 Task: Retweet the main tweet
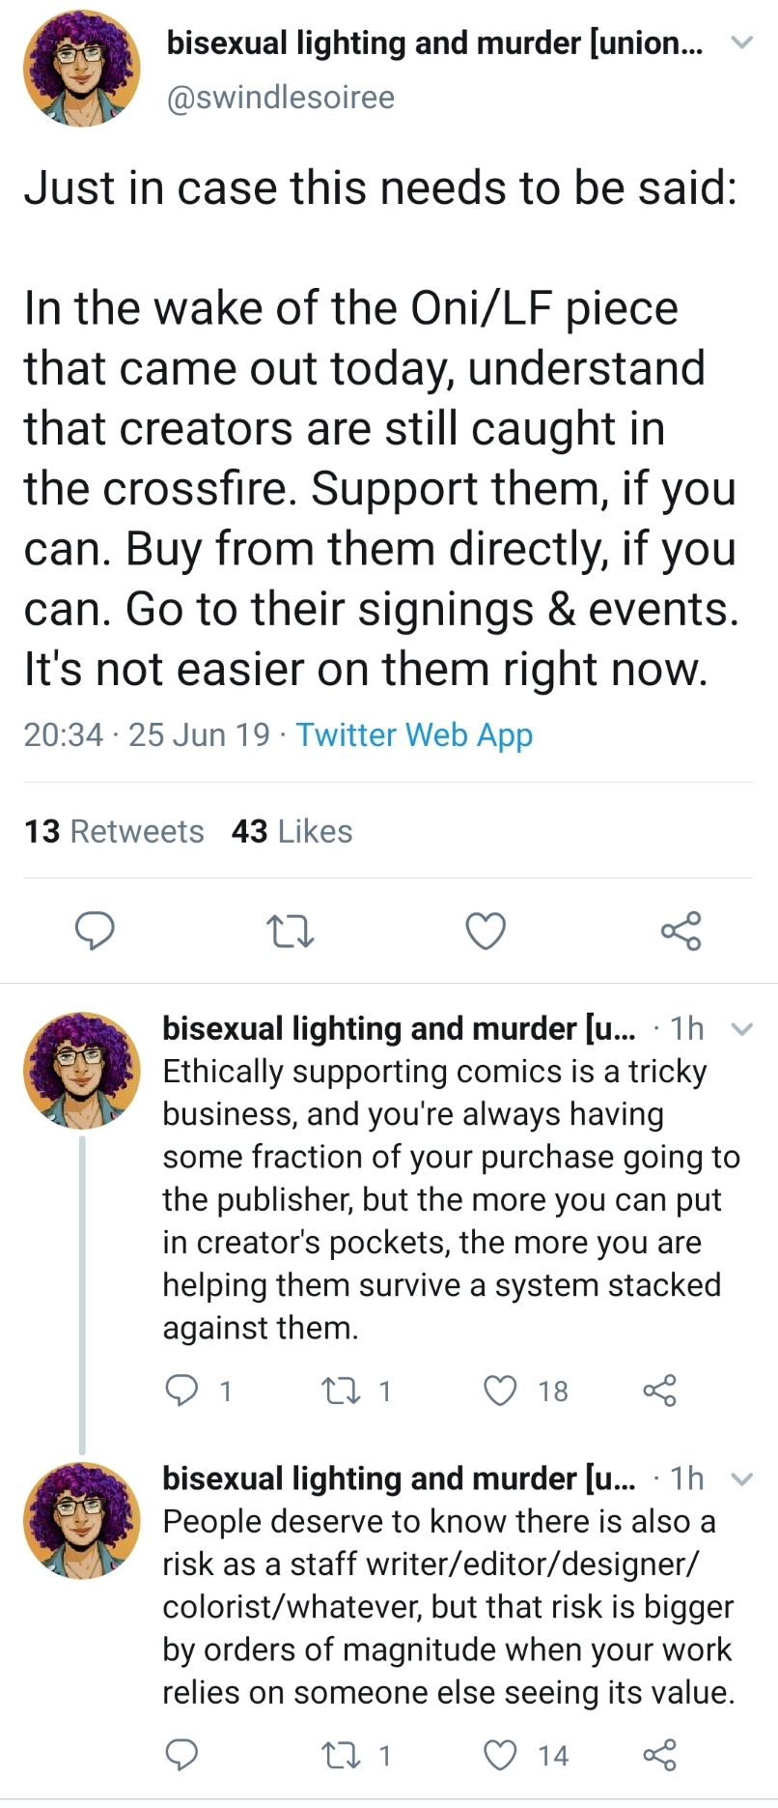(x=290, y=932)
